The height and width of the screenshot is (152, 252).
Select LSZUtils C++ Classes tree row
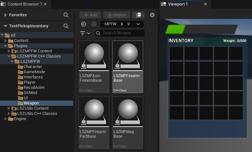pyautogui.click(x=37, y=114)
